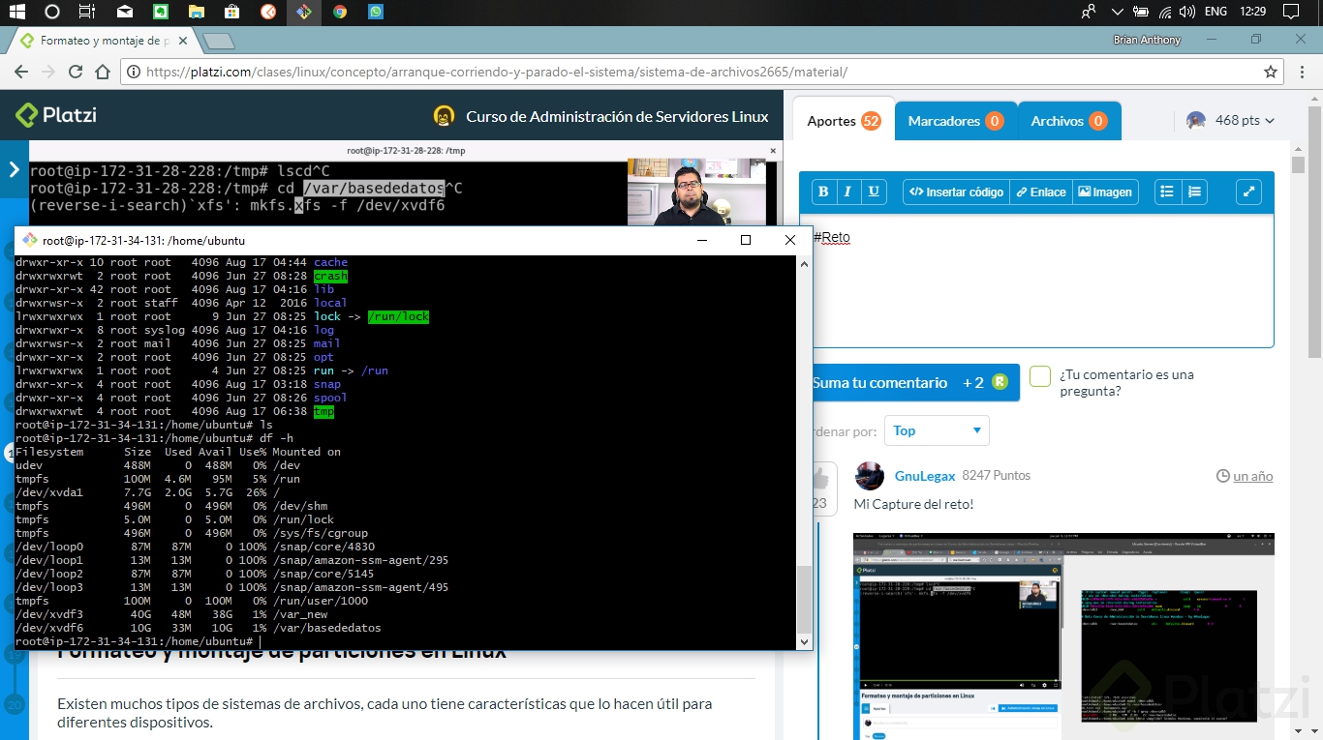Screen dimensions: 1323x740
Task: Click the 'Brian Anthony' Chrome profile button
Action: pos(1147,40)
